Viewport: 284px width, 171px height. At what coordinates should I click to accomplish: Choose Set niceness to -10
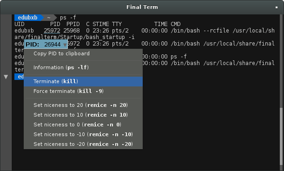83,134
